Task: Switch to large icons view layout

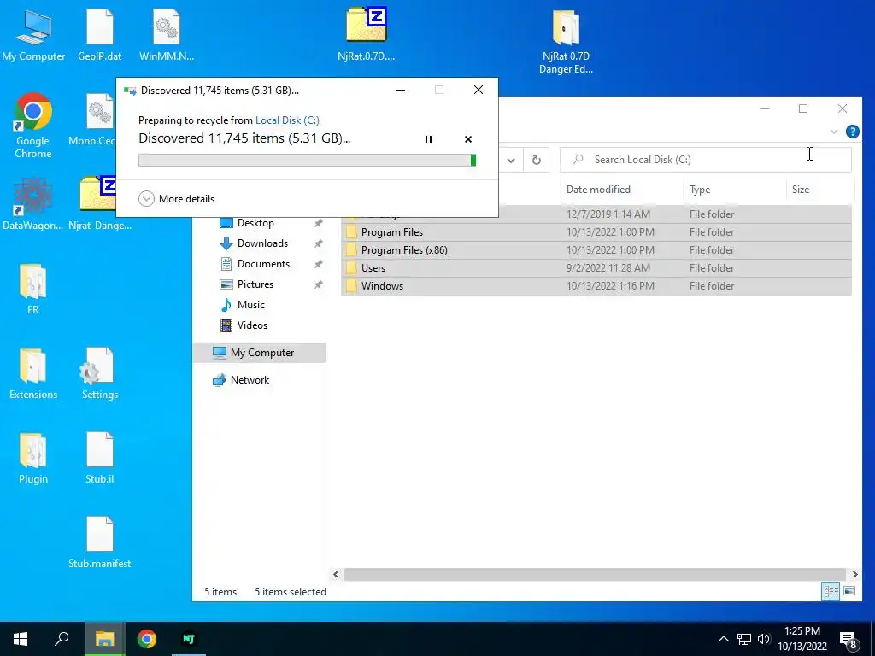Action: [849, 591]
